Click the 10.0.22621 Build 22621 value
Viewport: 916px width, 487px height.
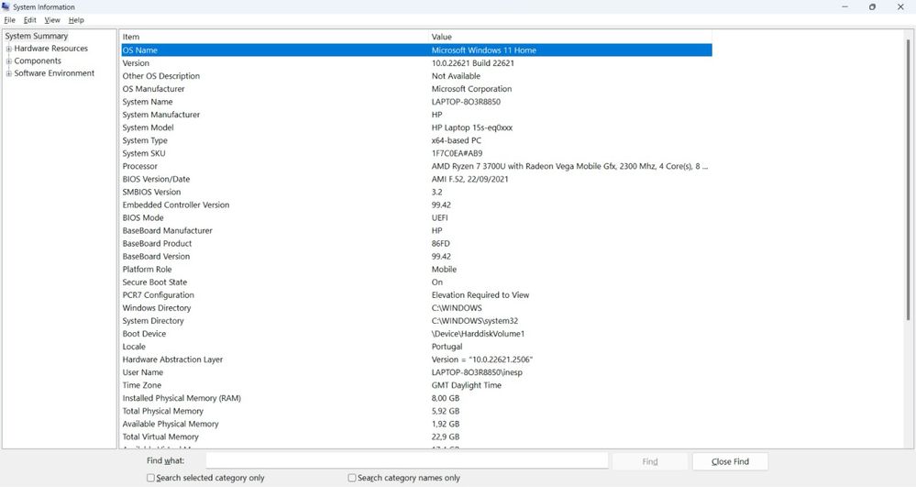click(472, 63)
